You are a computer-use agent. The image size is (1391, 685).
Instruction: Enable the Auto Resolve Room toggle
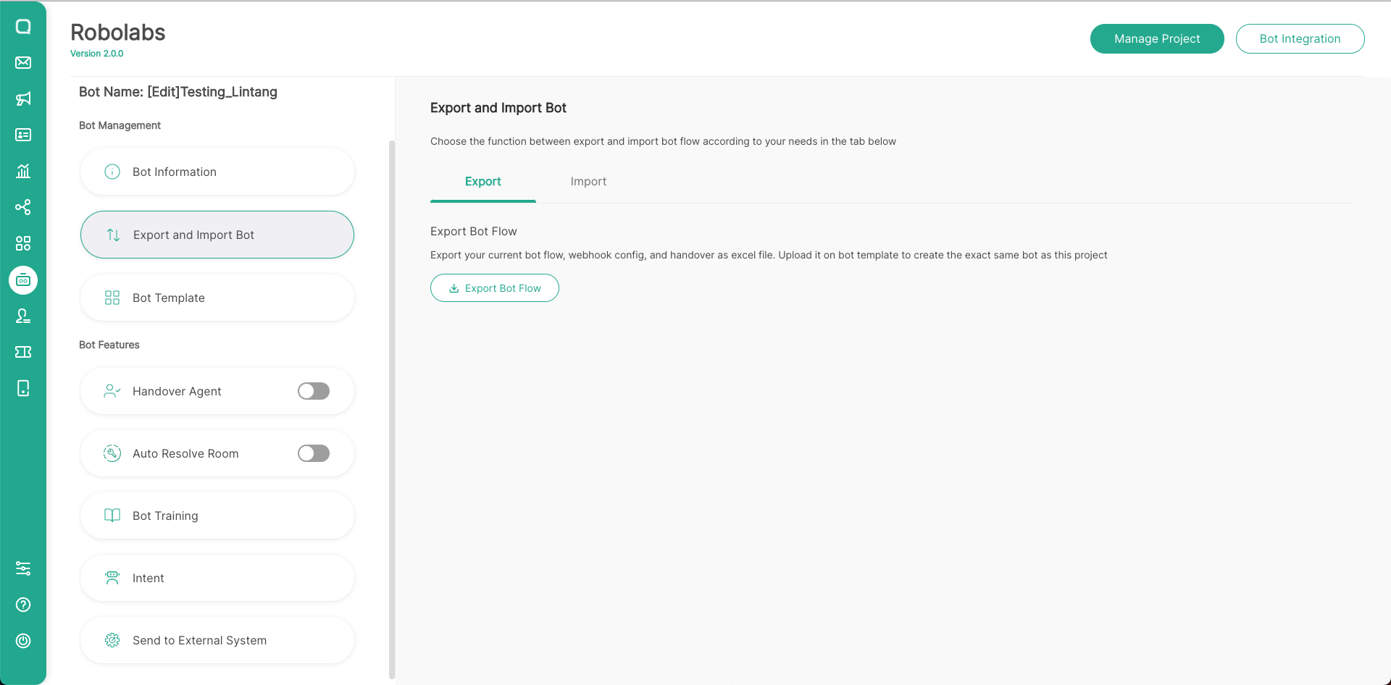tap(314, 453)
